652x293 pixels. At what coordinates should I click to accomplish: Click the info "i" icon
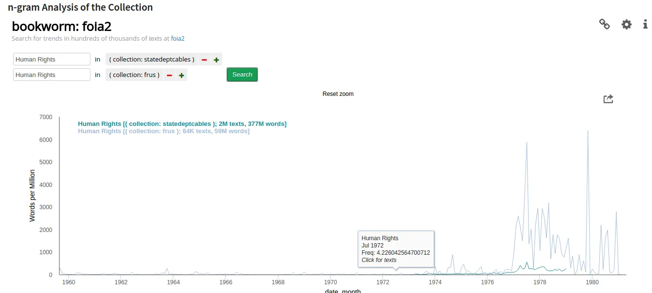tap(645, 24)
